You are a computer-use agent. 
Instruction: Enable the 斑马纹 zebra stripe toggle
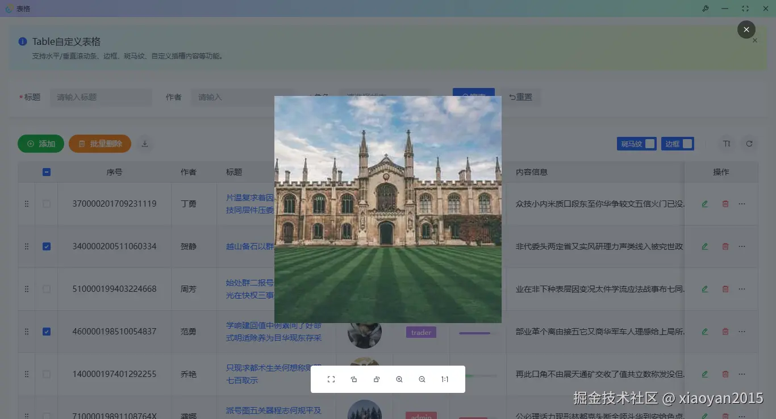[x=649, y=144]
